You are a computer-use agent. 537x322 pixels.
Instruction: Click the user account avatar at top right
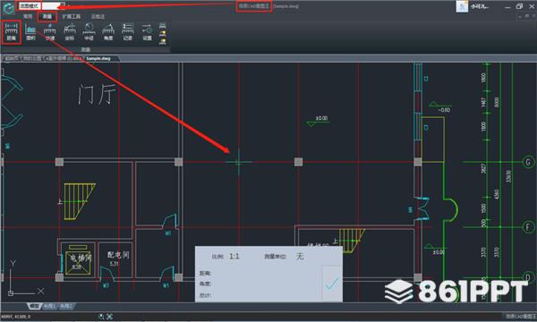click(462, 6)
